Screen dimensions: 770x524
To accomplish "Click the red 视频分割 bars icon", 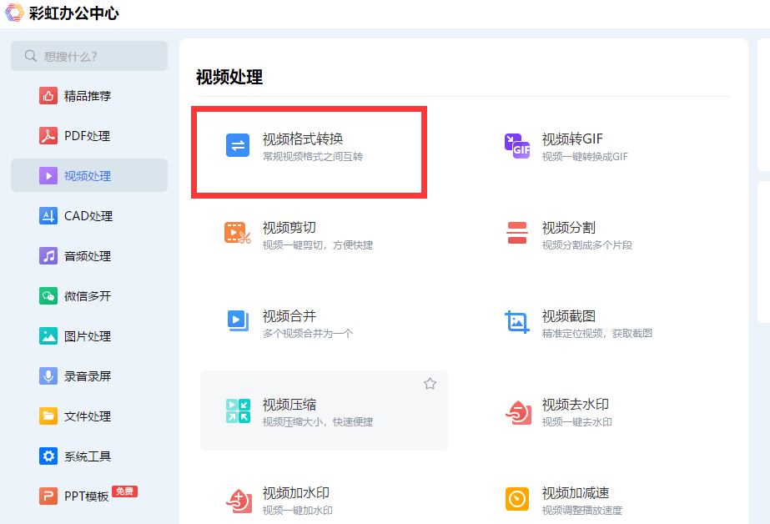I will pos(517,233).
